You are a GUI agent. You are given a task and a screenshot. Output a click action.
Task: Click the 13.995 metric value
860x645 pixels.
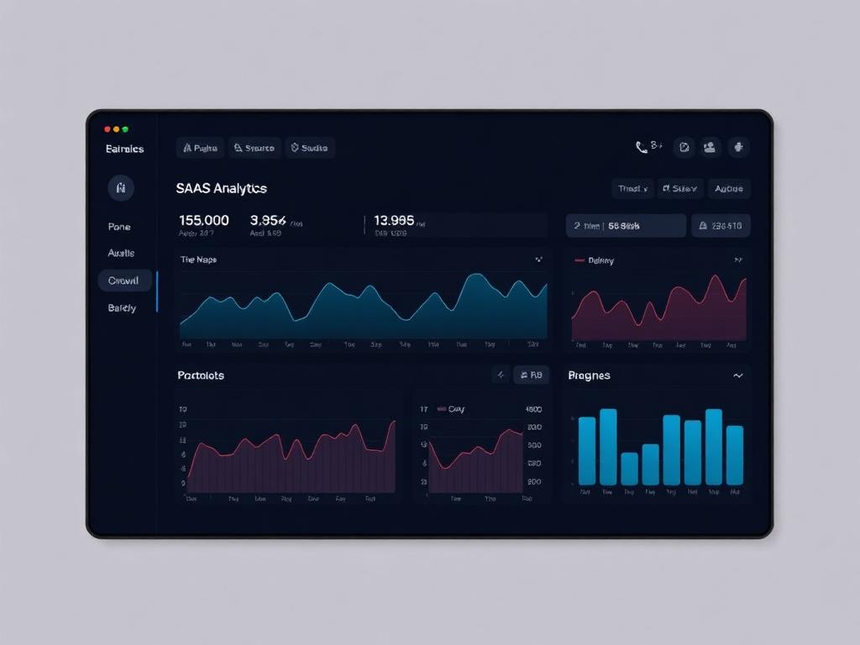tap(394, 221)
